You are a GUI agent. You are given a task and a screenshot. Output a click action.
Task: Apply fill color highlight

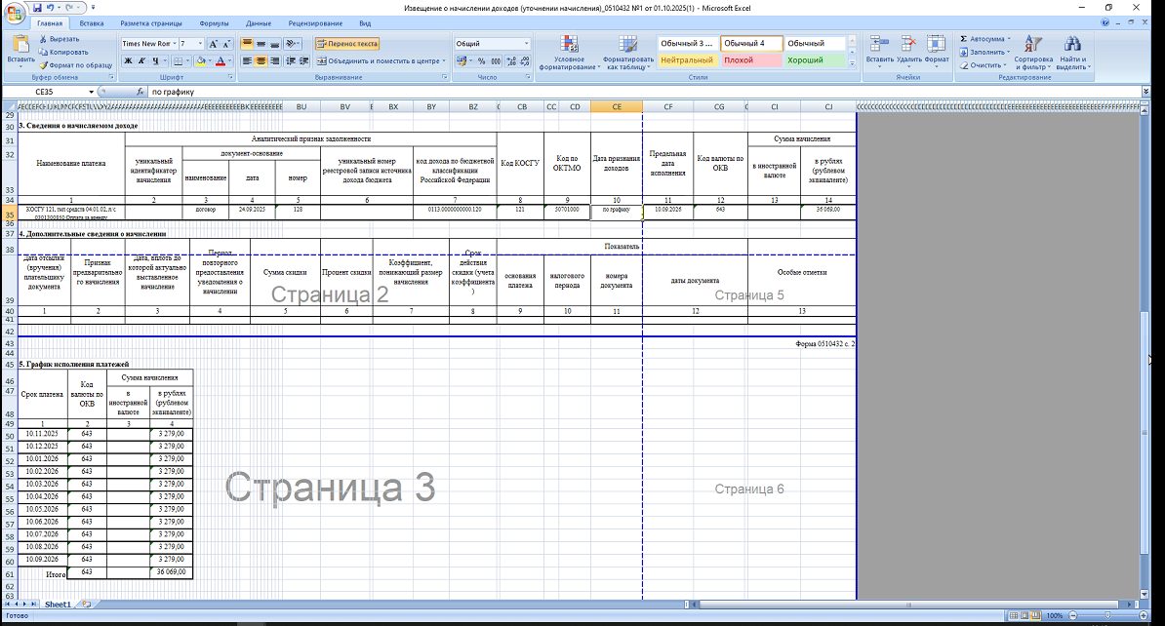coord(201,60)
